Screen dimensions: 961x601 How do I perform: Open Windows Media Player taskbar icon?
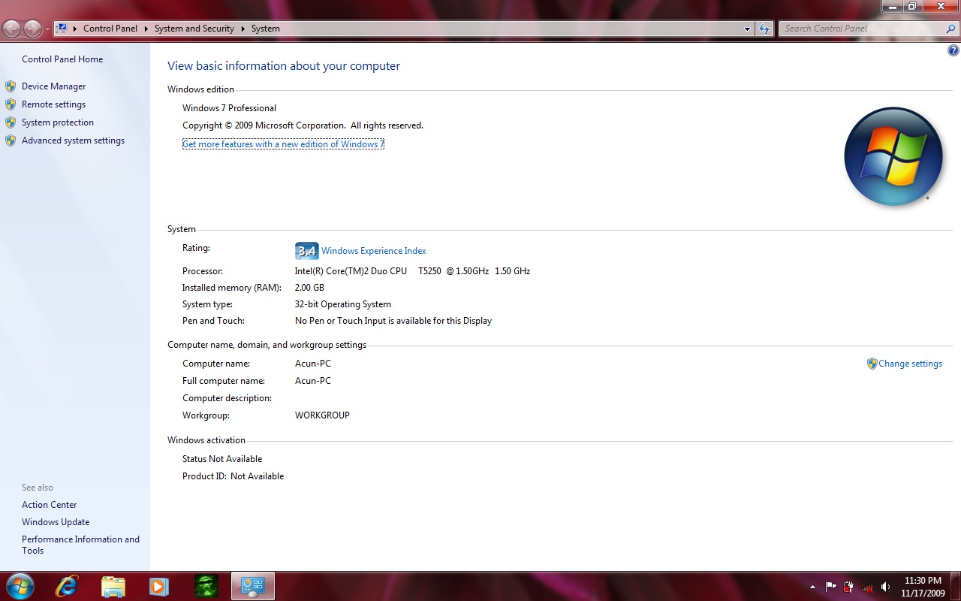click(x=158, y=586)
